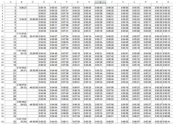Click cell D2 showing 0:05:16
173x124 pixels.
[x=44, y=8]
